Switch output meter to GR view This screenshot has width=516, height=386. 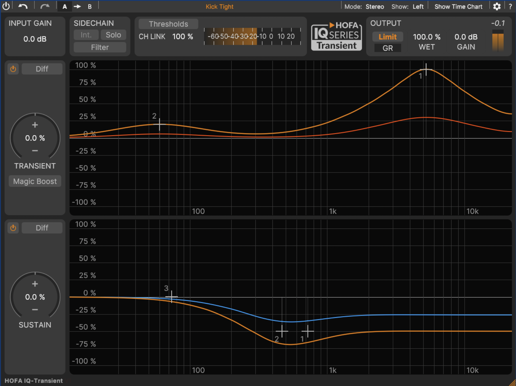(387, 48)
